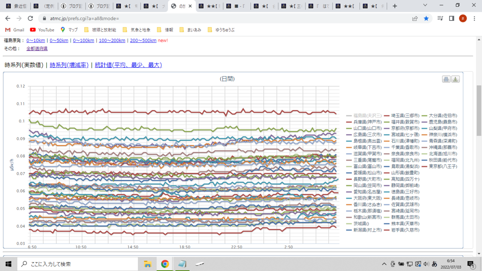
Task: Open 被曝と放射能 bookmark folder
Action: (100, 30)
